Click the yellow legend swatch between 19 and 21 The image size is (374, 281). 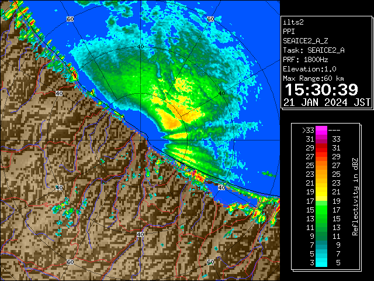(x=321, y=192)
